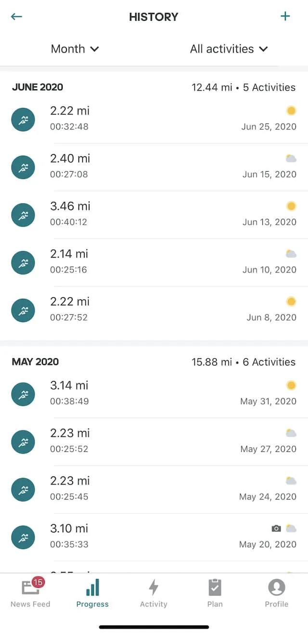The width and height of the screenshot is (308, 635).
Task: Tap running icon for Jun 25 run
Action: click(x=23, y=119)
